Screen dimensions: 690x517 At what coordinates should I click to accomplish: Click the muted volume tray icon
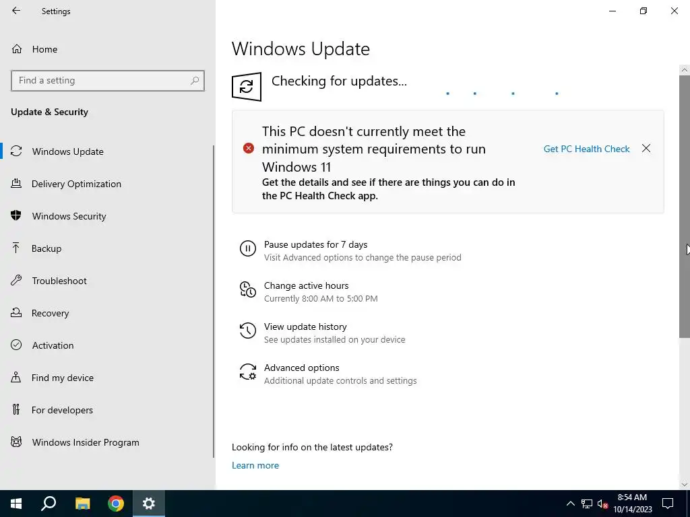point(603,504)
